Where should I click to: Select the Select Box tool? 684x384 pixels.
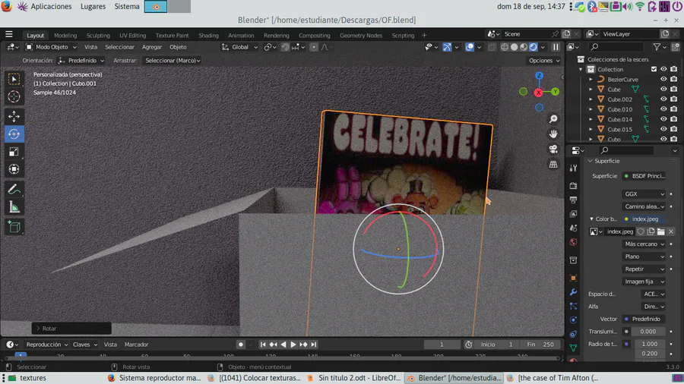[x=14, y=79]
